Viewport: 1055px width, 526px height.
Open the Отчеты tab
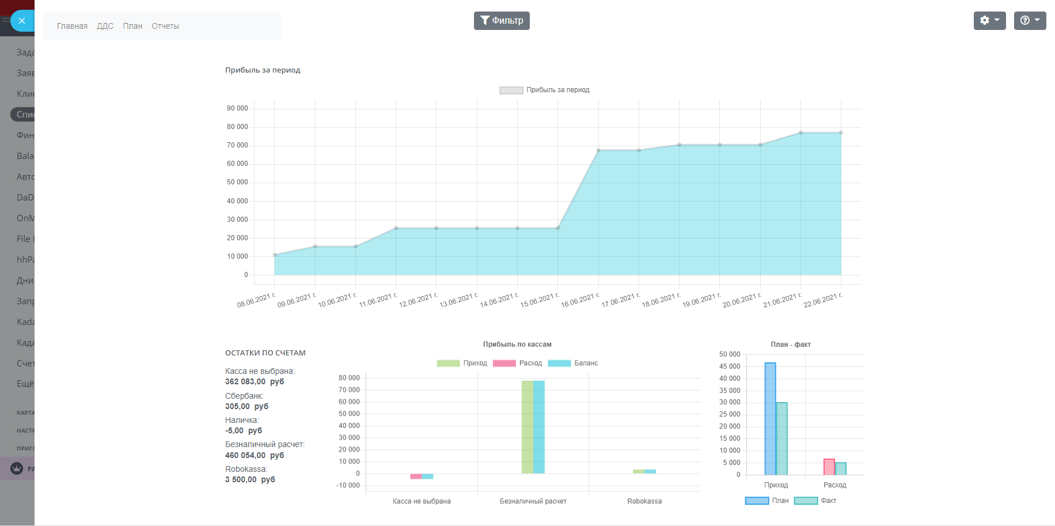pyautogui.click(x=165, y=26)
